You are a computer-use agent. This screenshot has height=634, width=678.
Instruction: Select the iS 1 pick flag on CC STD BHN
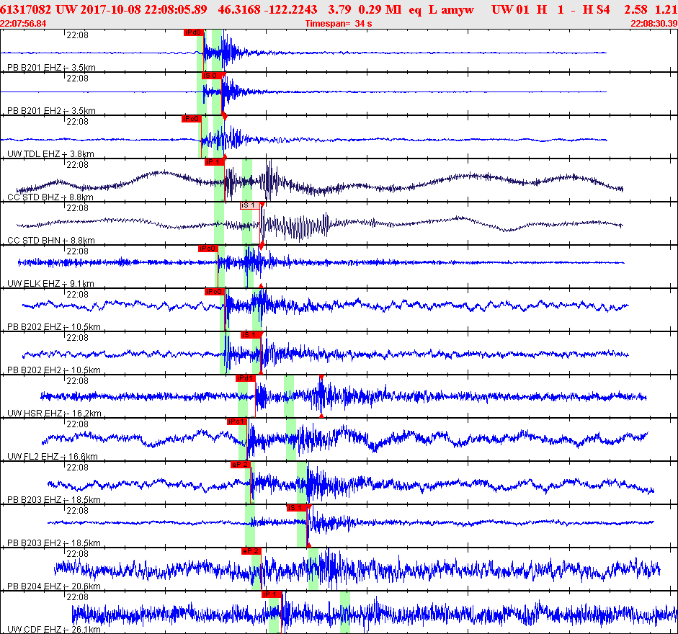click(x=250, y=205)
